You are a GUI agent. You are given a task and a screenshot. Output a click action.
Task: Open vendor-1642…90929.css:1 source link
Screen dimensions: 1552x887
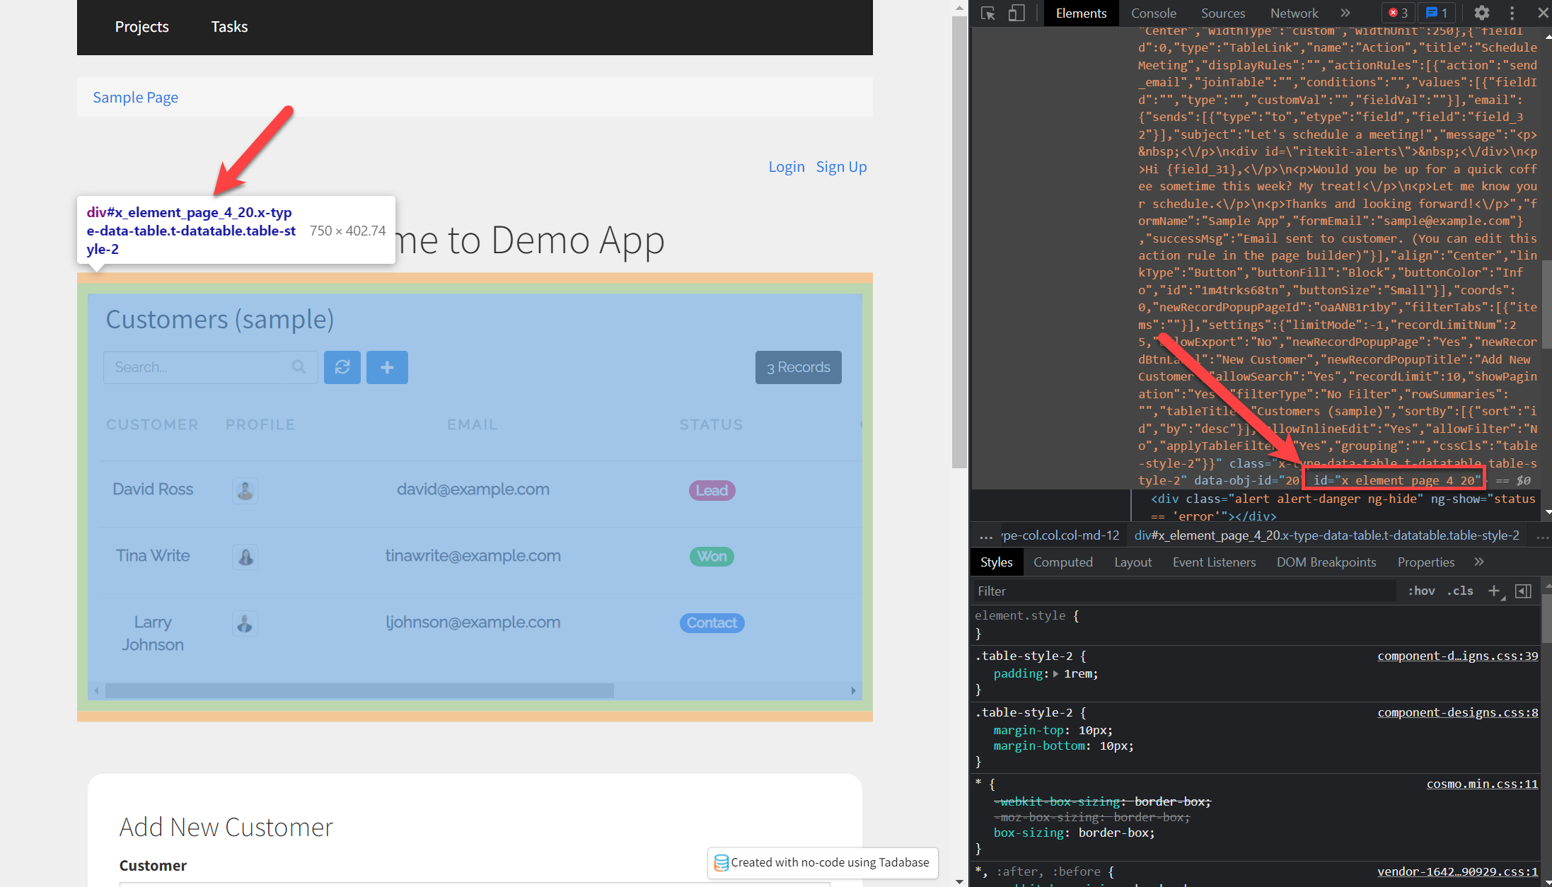coord(1457,871)
